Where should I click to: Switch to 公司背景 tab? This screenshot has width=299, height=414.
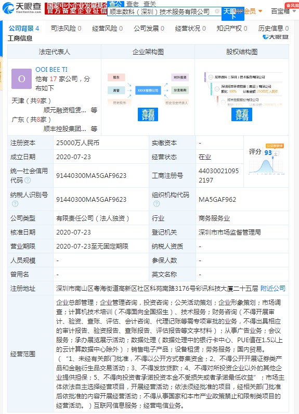(x=24, y=28)
